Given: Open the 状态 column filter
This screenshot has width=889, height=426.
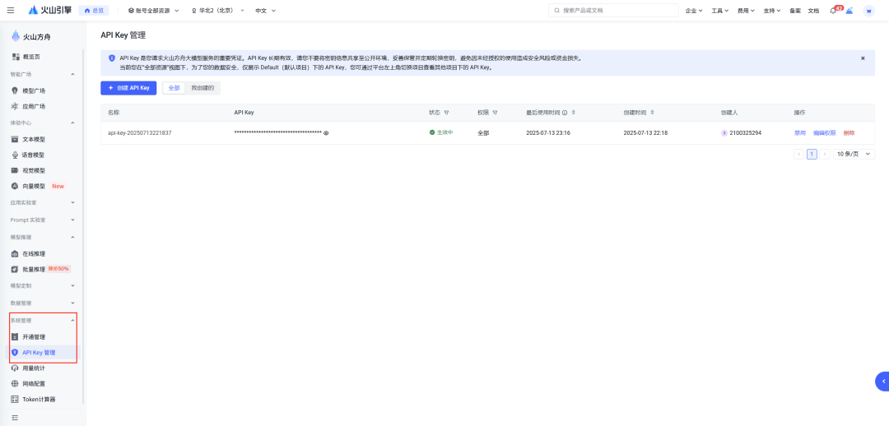Looking at the screenshot, I should 447,113.
